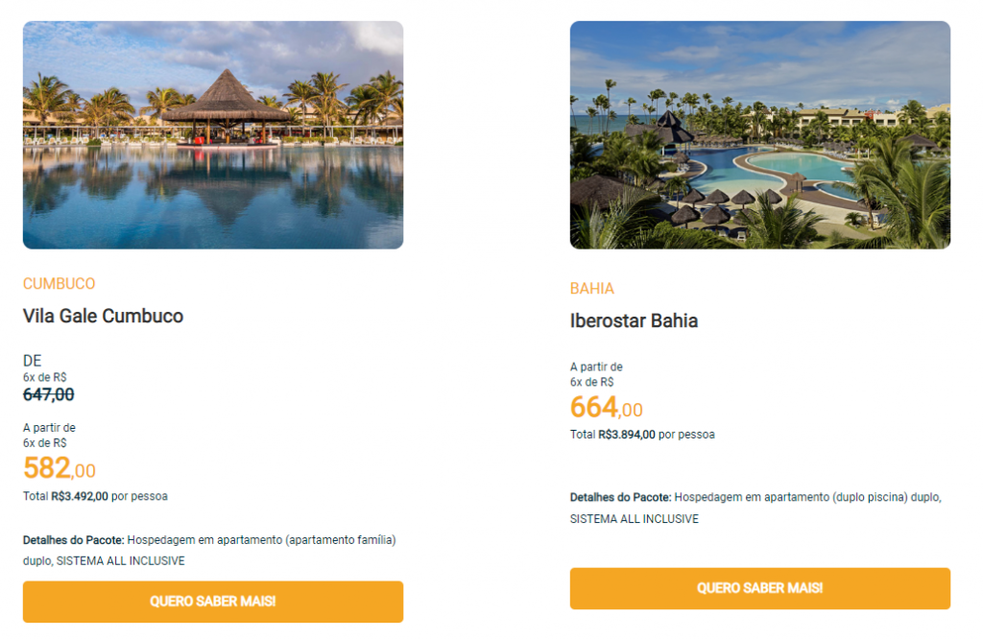
Task: Click the crossed-out 647,00 old price
Action: point(48,394)
